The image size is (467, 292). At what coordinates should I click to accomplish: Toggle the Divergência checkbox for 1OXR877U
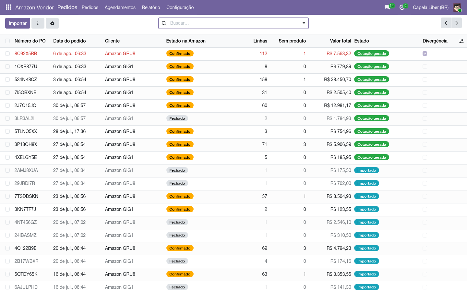[x=425, y=67]
